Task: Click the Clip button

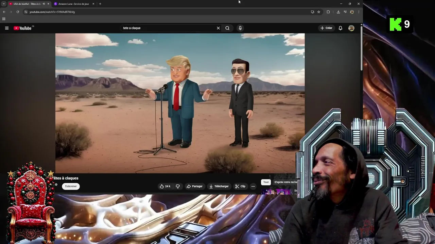Action: 240,186
